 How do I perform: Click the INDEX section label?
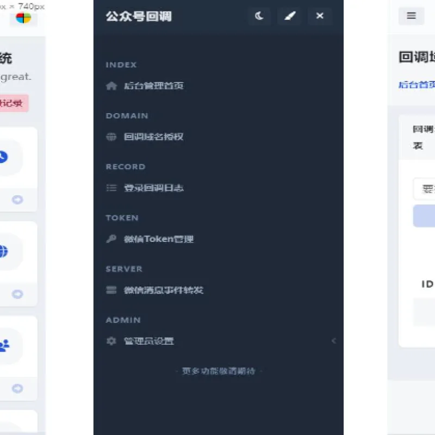[x=121, y=65]
